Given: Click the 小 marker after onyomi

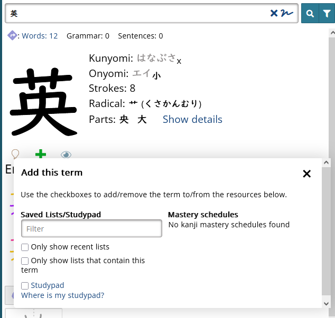Looking at the screenshot, I should [156, 76].
